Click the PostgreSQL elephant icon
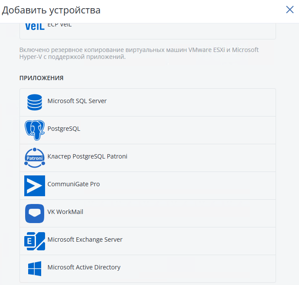The height and width of the screenshot is (285, 299). pos(35,130)
